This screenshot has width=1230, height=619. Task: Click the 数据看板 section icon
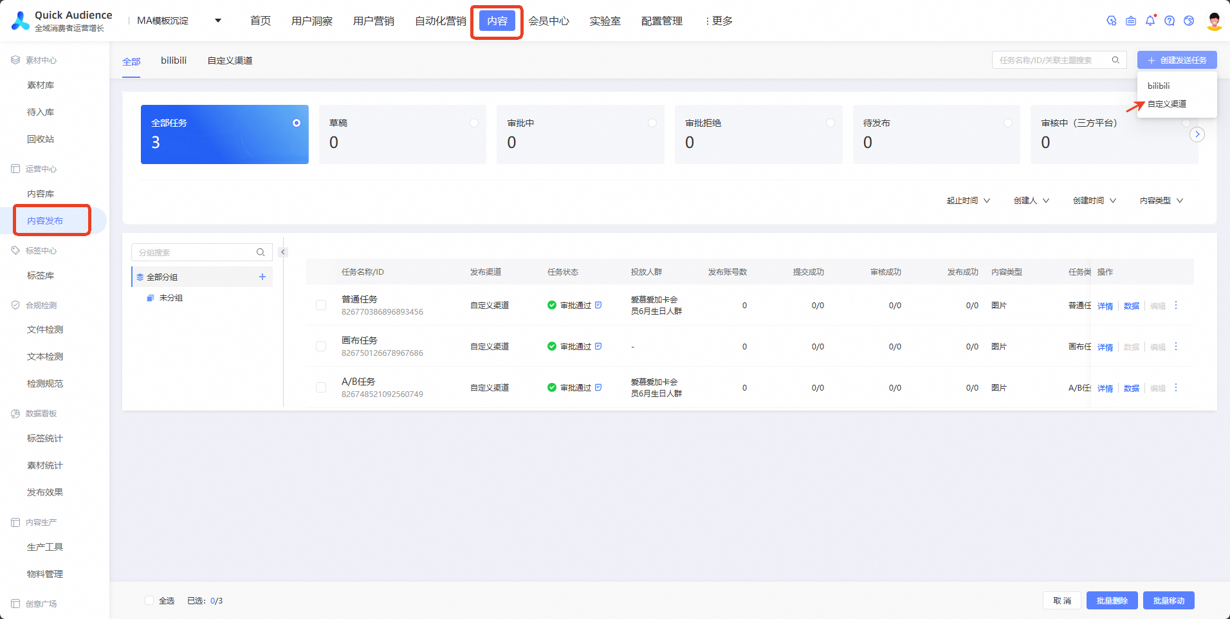[15, 413]
